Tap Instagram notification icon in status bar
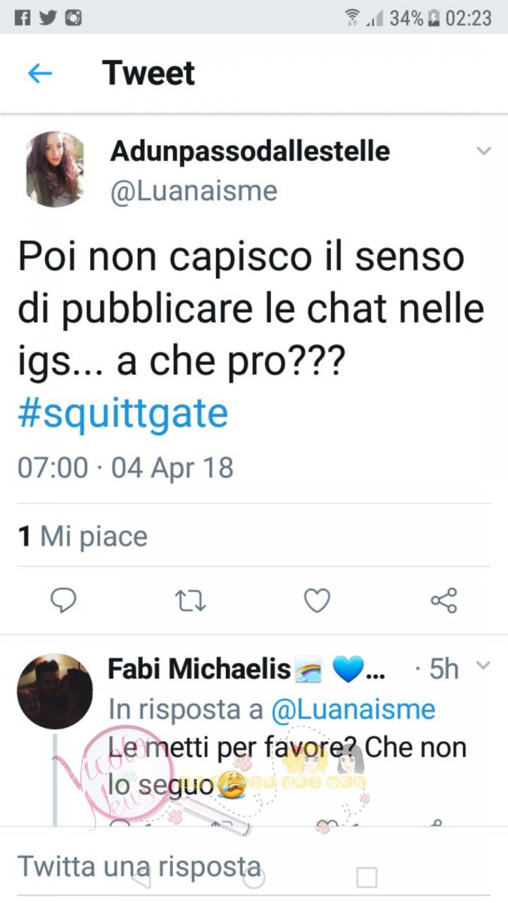Image resolution: width=508 pixels, height=903 pixels. coord(73,18)
